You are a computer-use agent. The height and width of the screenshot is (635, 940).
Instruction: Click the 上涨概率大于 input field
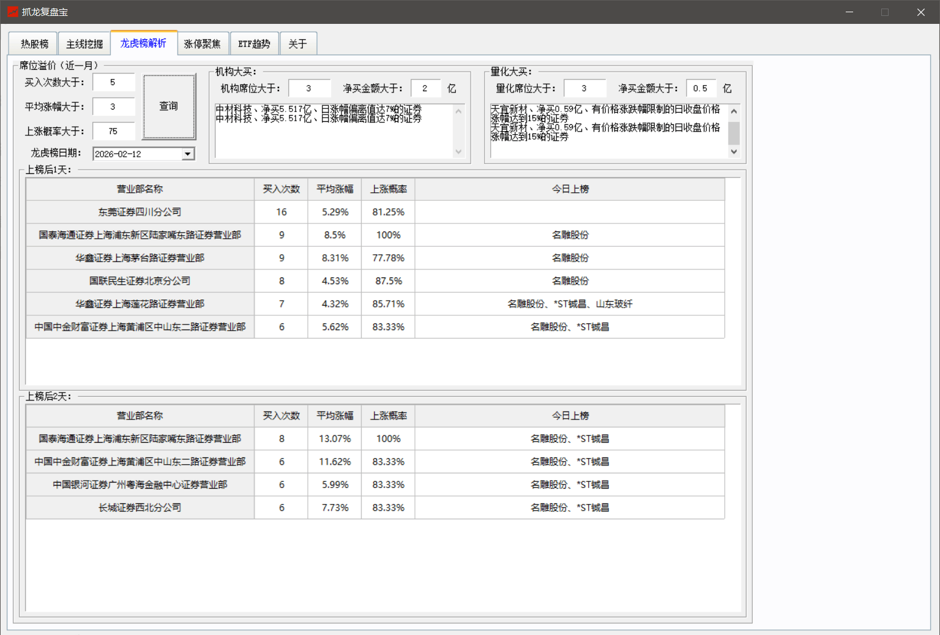[x=113, y=131]
